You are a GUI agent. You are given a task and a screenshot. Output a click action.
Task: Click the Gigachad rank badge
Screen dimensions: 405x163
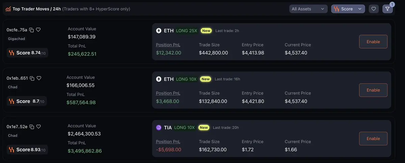click(x=17, y=39)
